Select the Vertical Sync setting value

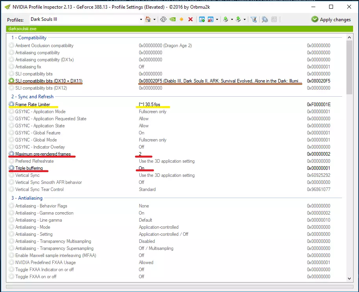coord(167,175)
